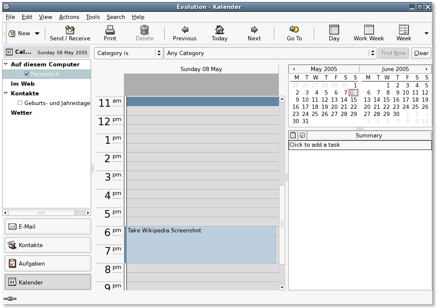Click the Send / Receive mail icon
The height and width of the screenshot is (308, 436).
tap(70, 29)
